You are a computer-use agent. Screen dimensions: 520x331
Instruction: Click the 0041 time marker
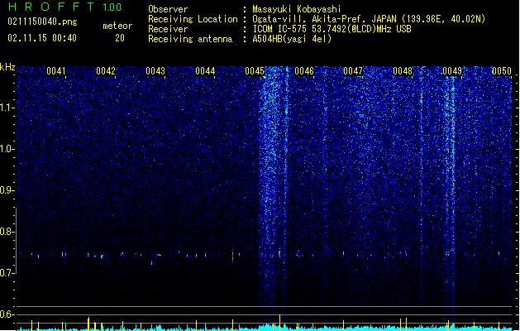(x=56, y=70)
